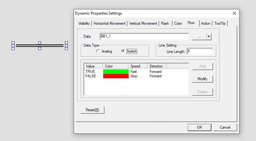256x141 pixels.
Task: Open the Data dropdown arrow
Action: (x=209, y=37)
